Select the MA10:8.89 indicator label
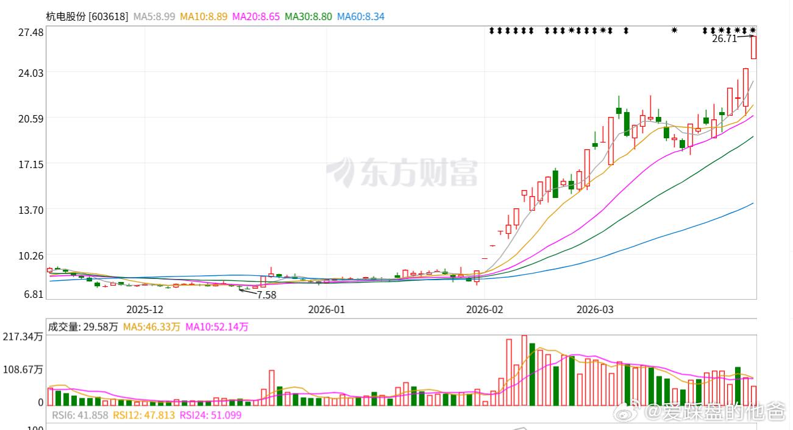The width and height of the screenshot is (793, 430). click(x=204, y=16)
